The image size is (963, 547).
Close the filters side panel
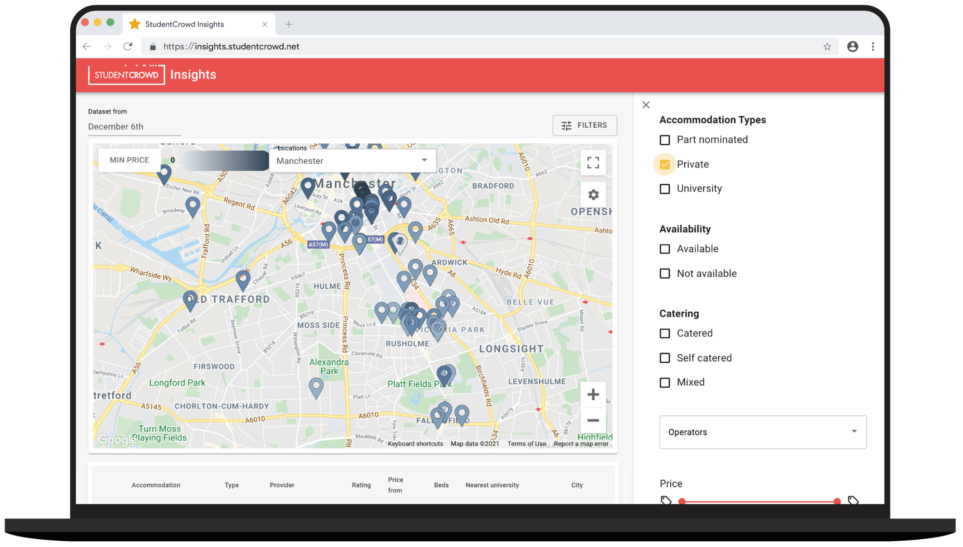coord(646,104)
